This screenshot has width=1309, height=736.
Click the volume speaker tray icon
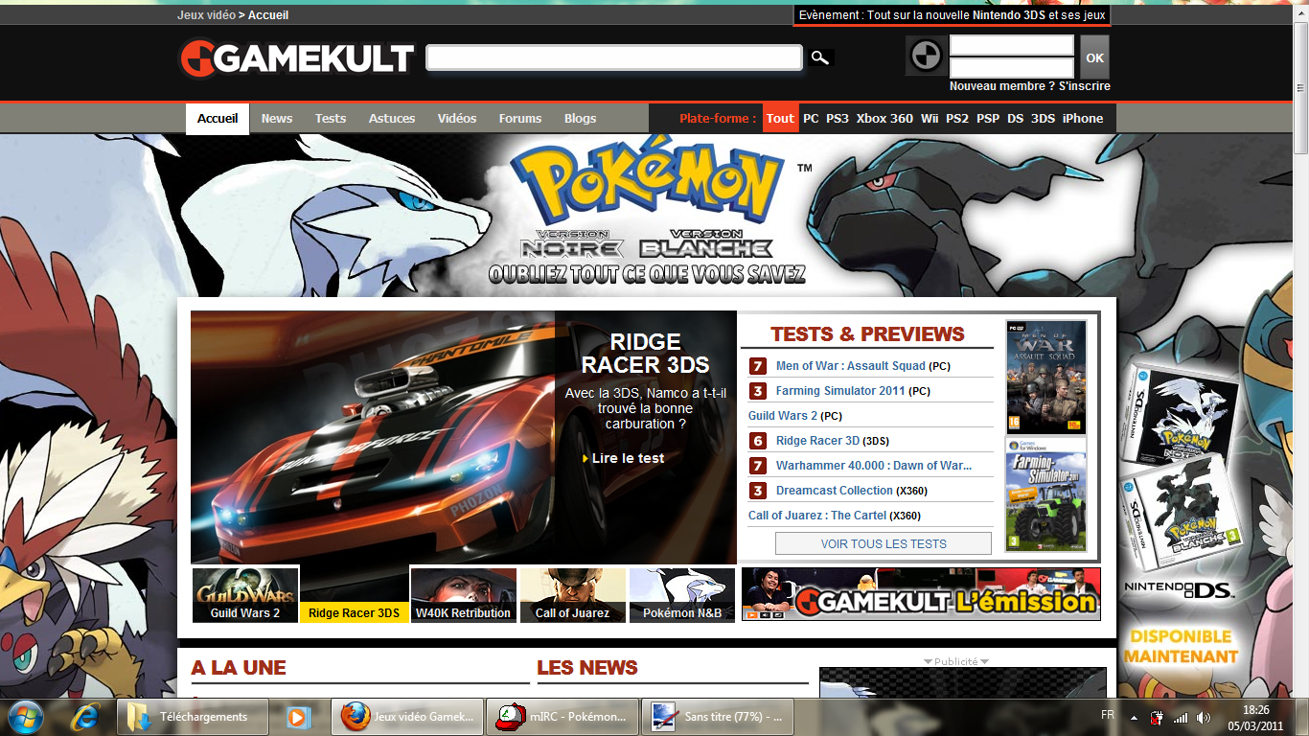1204,717
